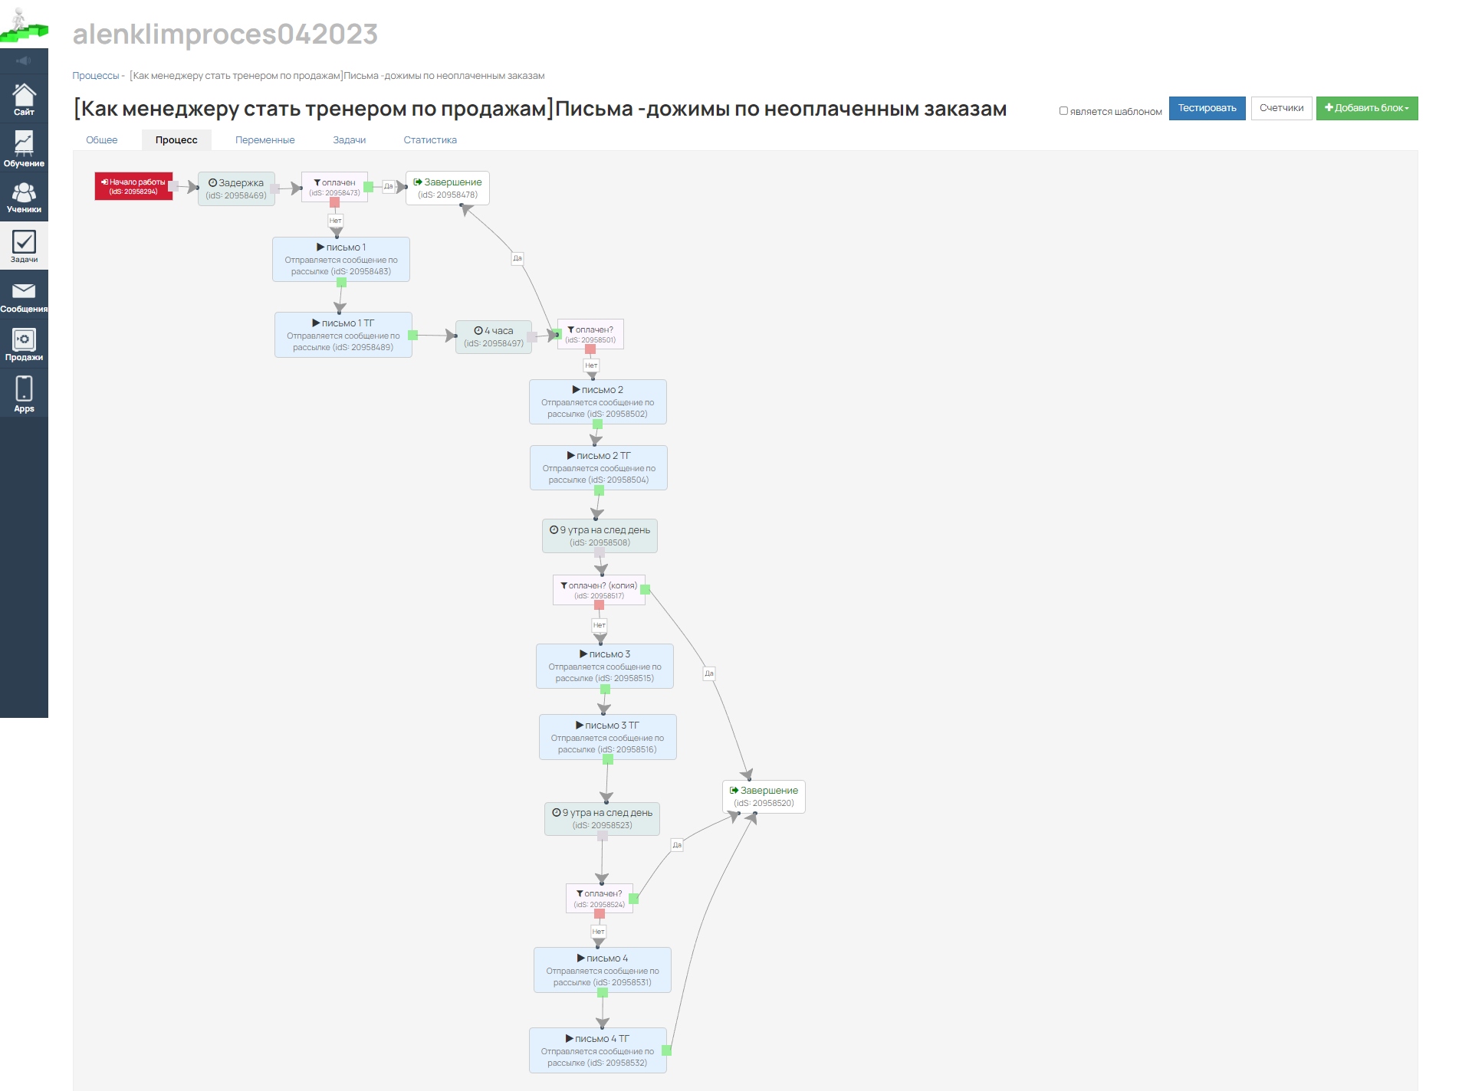Toggle the 'является шаблоном' checkbox
The image size is (1472, 1091).
pos(1063,111)
